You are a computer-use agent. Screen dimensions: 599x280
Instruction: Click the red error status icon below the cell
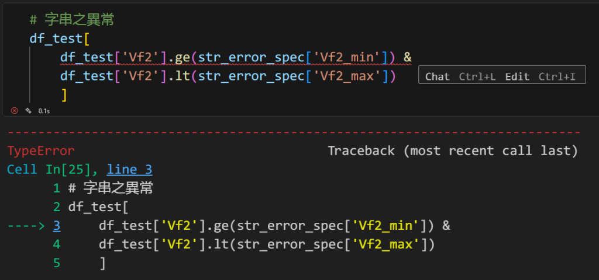14,110
